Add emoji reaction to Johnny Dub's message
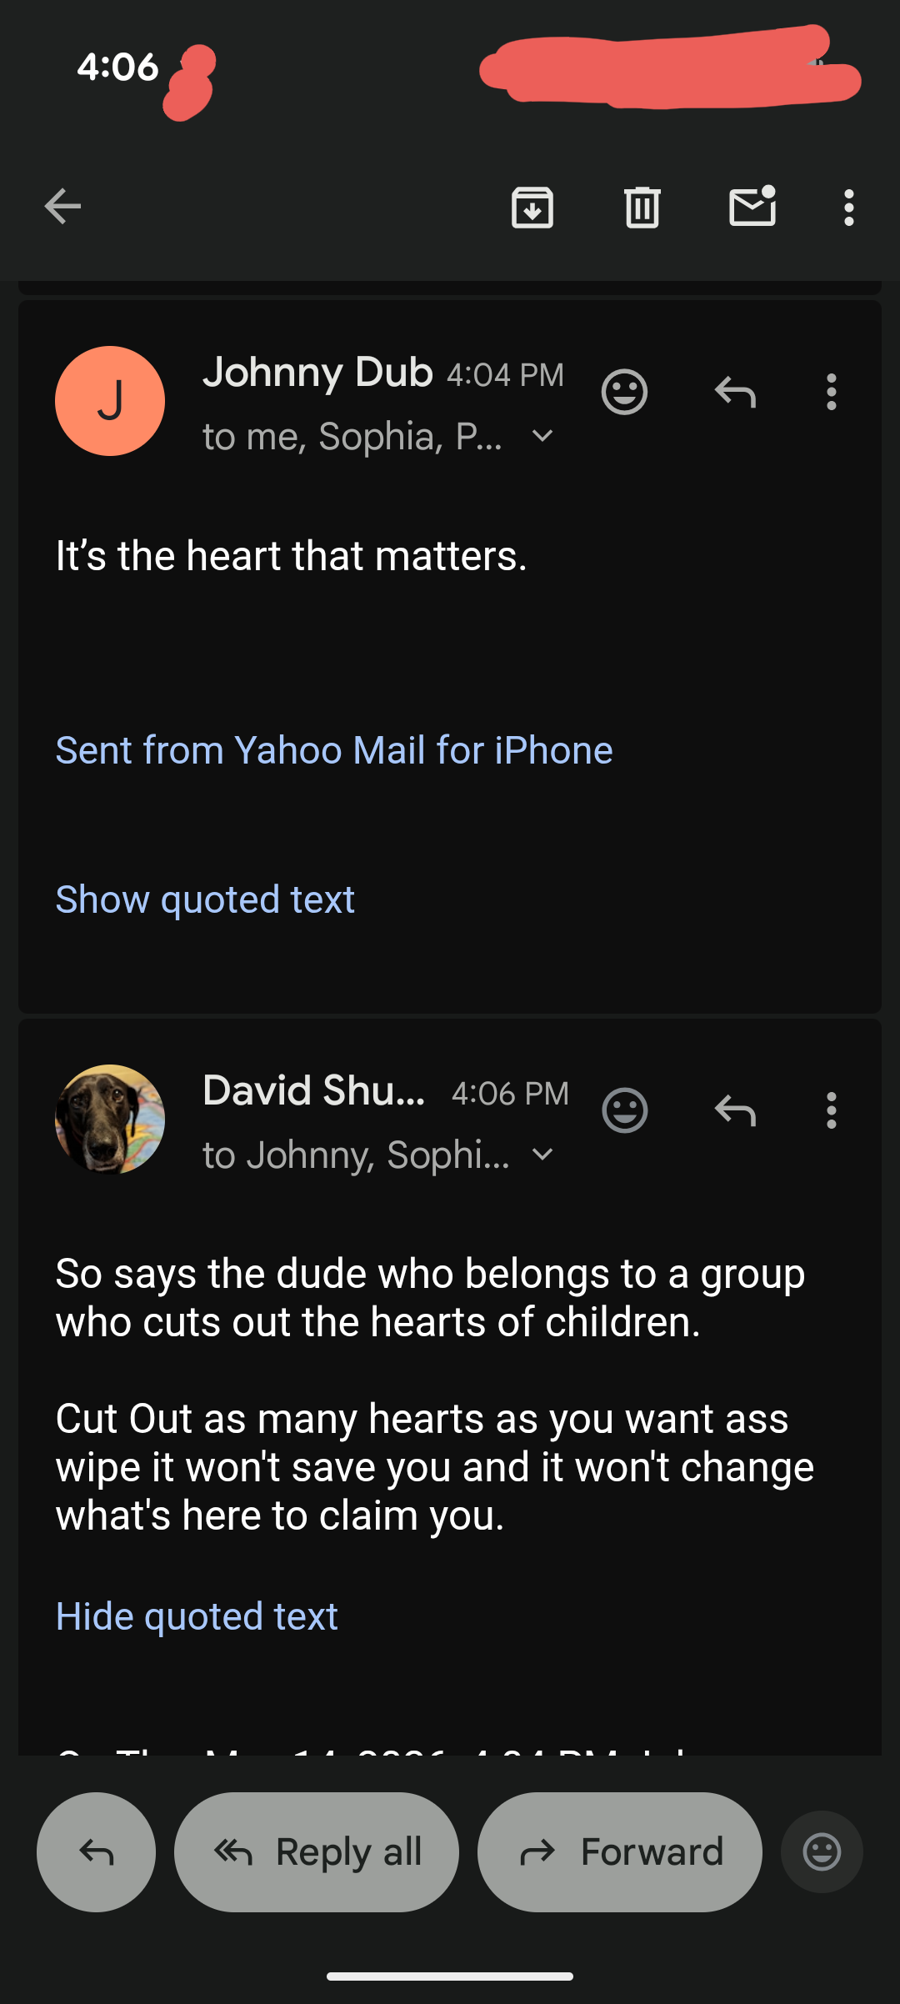 tap(624, 391)
